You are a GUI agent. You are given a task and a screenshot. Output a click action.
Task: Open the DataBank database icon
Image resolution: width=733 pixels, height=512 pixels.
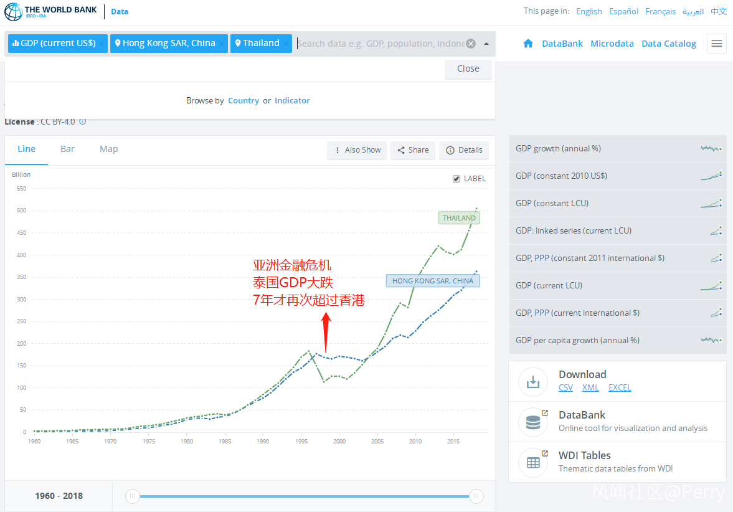[533, 422]
